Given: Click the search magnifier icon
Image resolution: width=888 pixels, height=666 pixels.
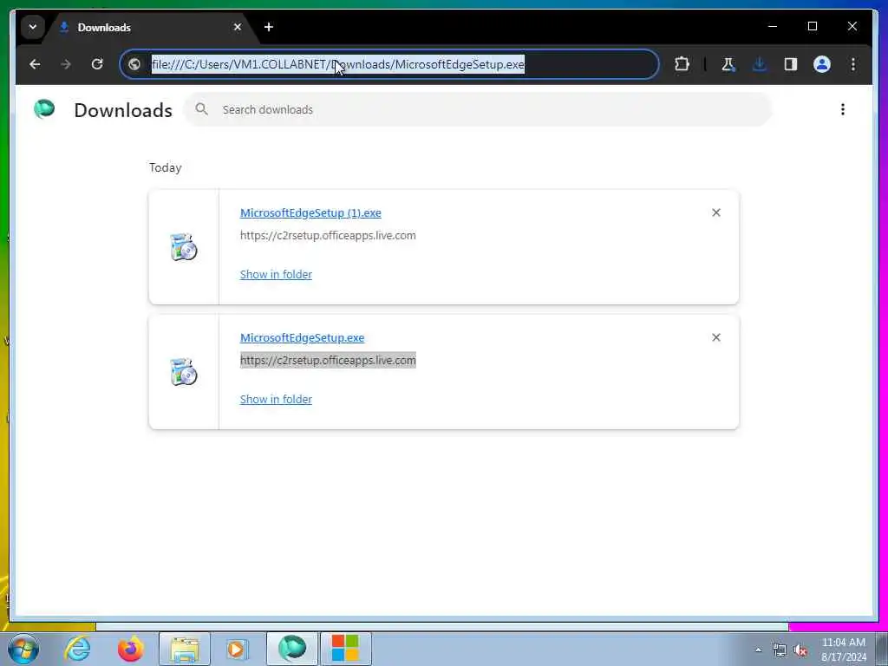Looking at the screenshot, I should [x=201, y=109].
